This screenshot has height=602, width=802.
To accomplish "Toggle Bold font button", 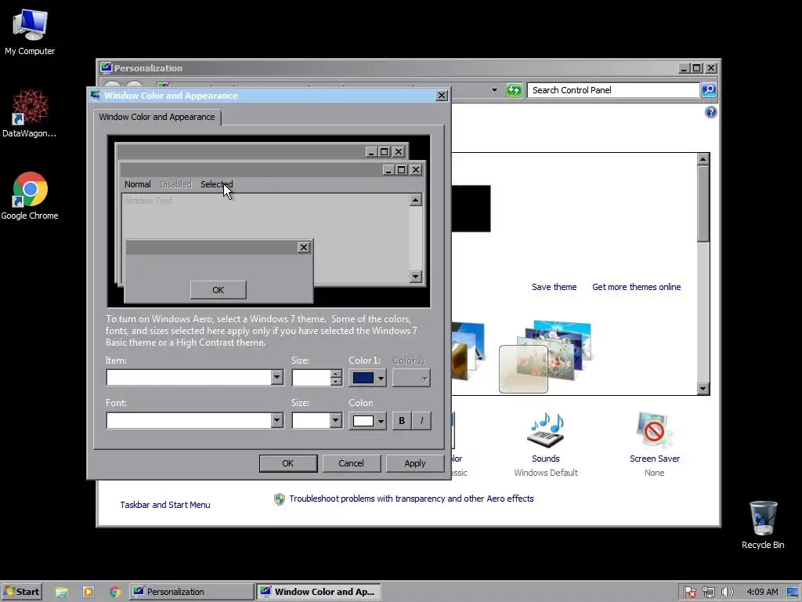I will (402, 421).
